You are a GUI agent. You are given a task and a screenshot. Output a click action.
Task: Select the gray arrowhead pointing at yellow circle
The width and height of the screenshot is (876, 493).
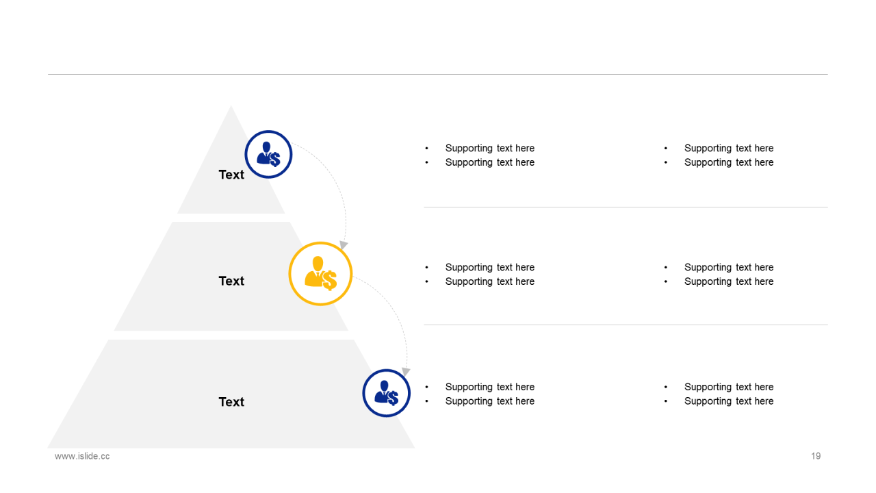point(344,244)
